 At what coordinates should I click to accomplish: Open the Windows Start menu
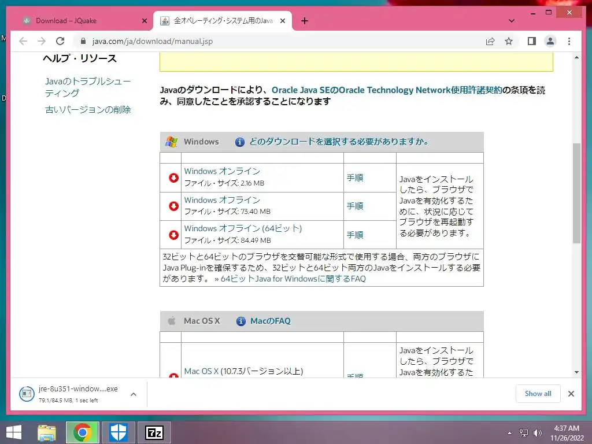point(14,432)
